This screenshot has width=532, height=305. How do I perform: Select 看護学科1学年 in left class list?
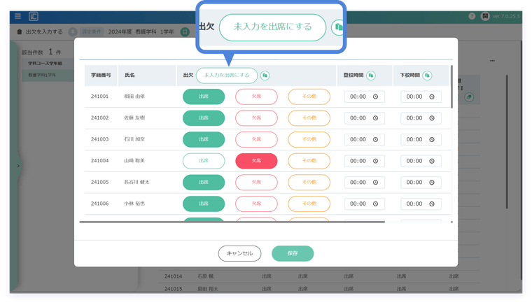coord(48,76)
